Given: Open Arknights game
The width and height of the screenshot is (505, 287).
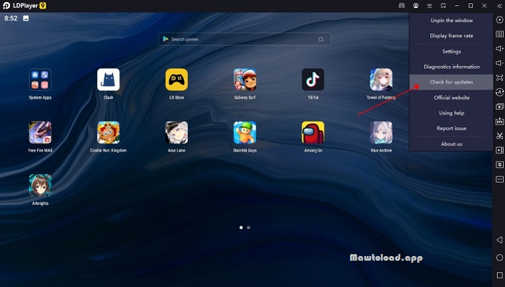Looking at the screenshot, I should [40, 185].
